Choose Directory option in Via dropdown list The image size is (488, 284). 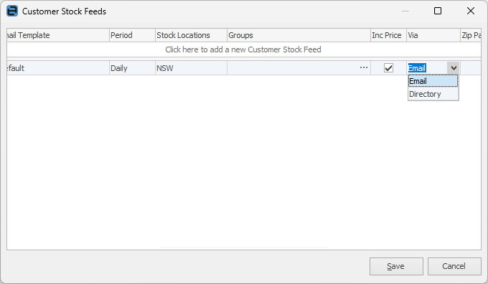point(433,94)
